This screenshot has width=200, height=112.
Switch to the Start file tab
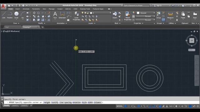(x=7, y=27)
